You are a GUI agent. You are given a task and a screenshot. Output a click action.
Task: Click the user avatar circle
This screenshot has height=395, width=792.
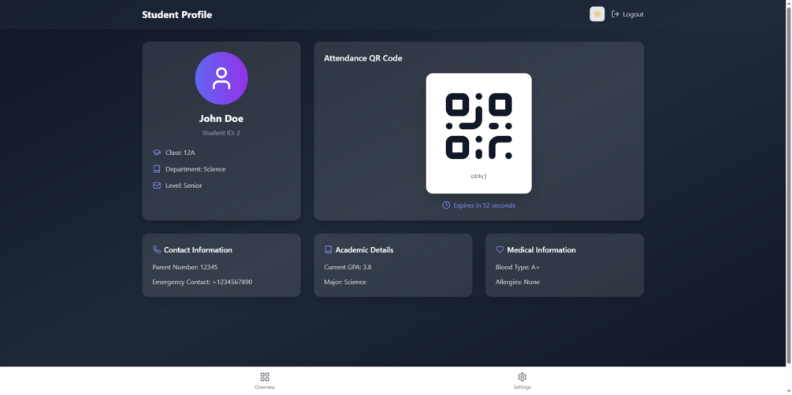(x=221, y=78)
